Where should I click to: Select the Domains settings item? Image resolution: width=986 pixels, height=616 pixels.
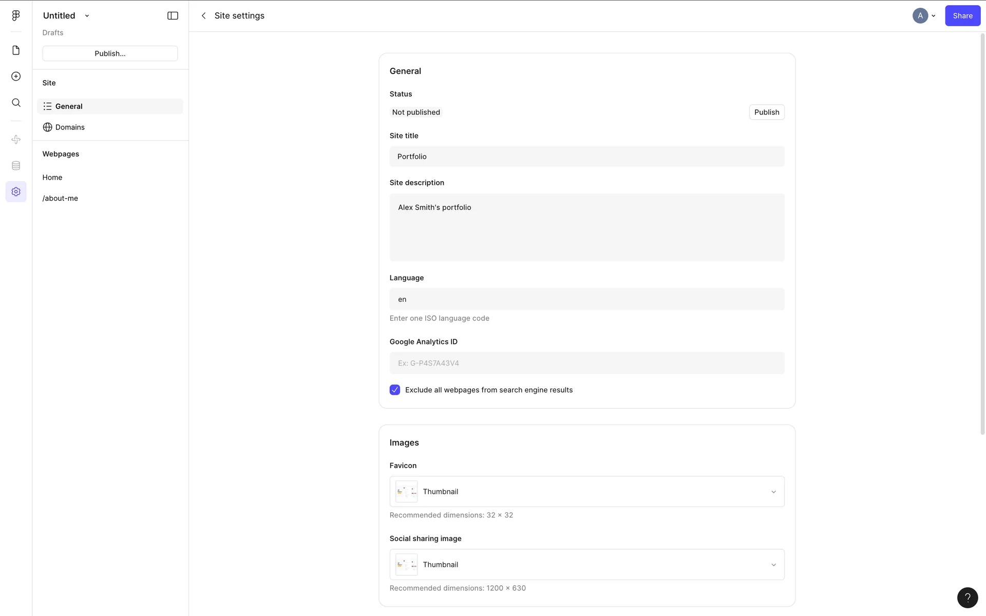tap(70, 127)
